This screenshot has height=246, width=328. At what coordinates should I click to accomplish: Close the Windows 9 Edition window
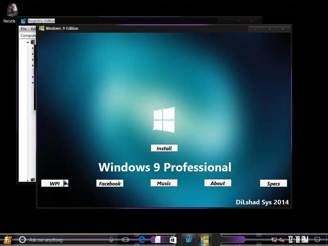[x=283, y=29]
